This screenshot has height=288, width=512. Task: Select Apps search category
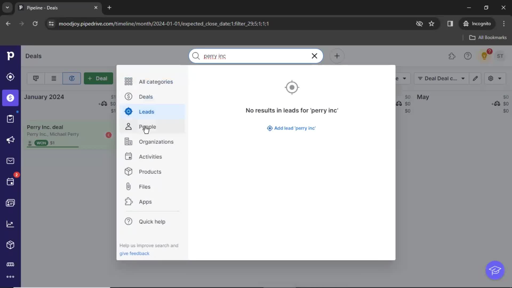coord(152,202)
